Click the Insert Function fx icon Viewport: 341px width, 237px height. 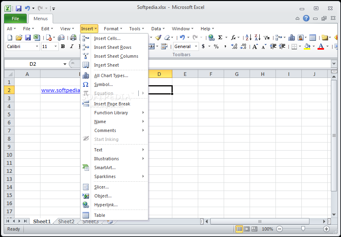click(233, 38)
